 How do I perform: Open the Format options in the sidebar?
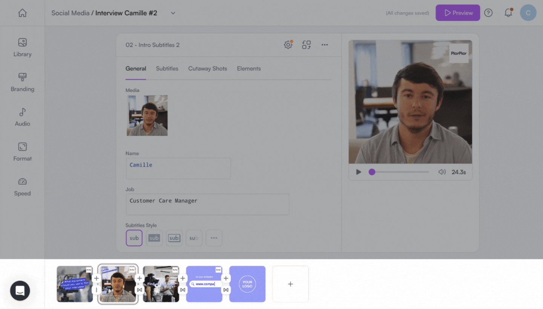(22, 151)
